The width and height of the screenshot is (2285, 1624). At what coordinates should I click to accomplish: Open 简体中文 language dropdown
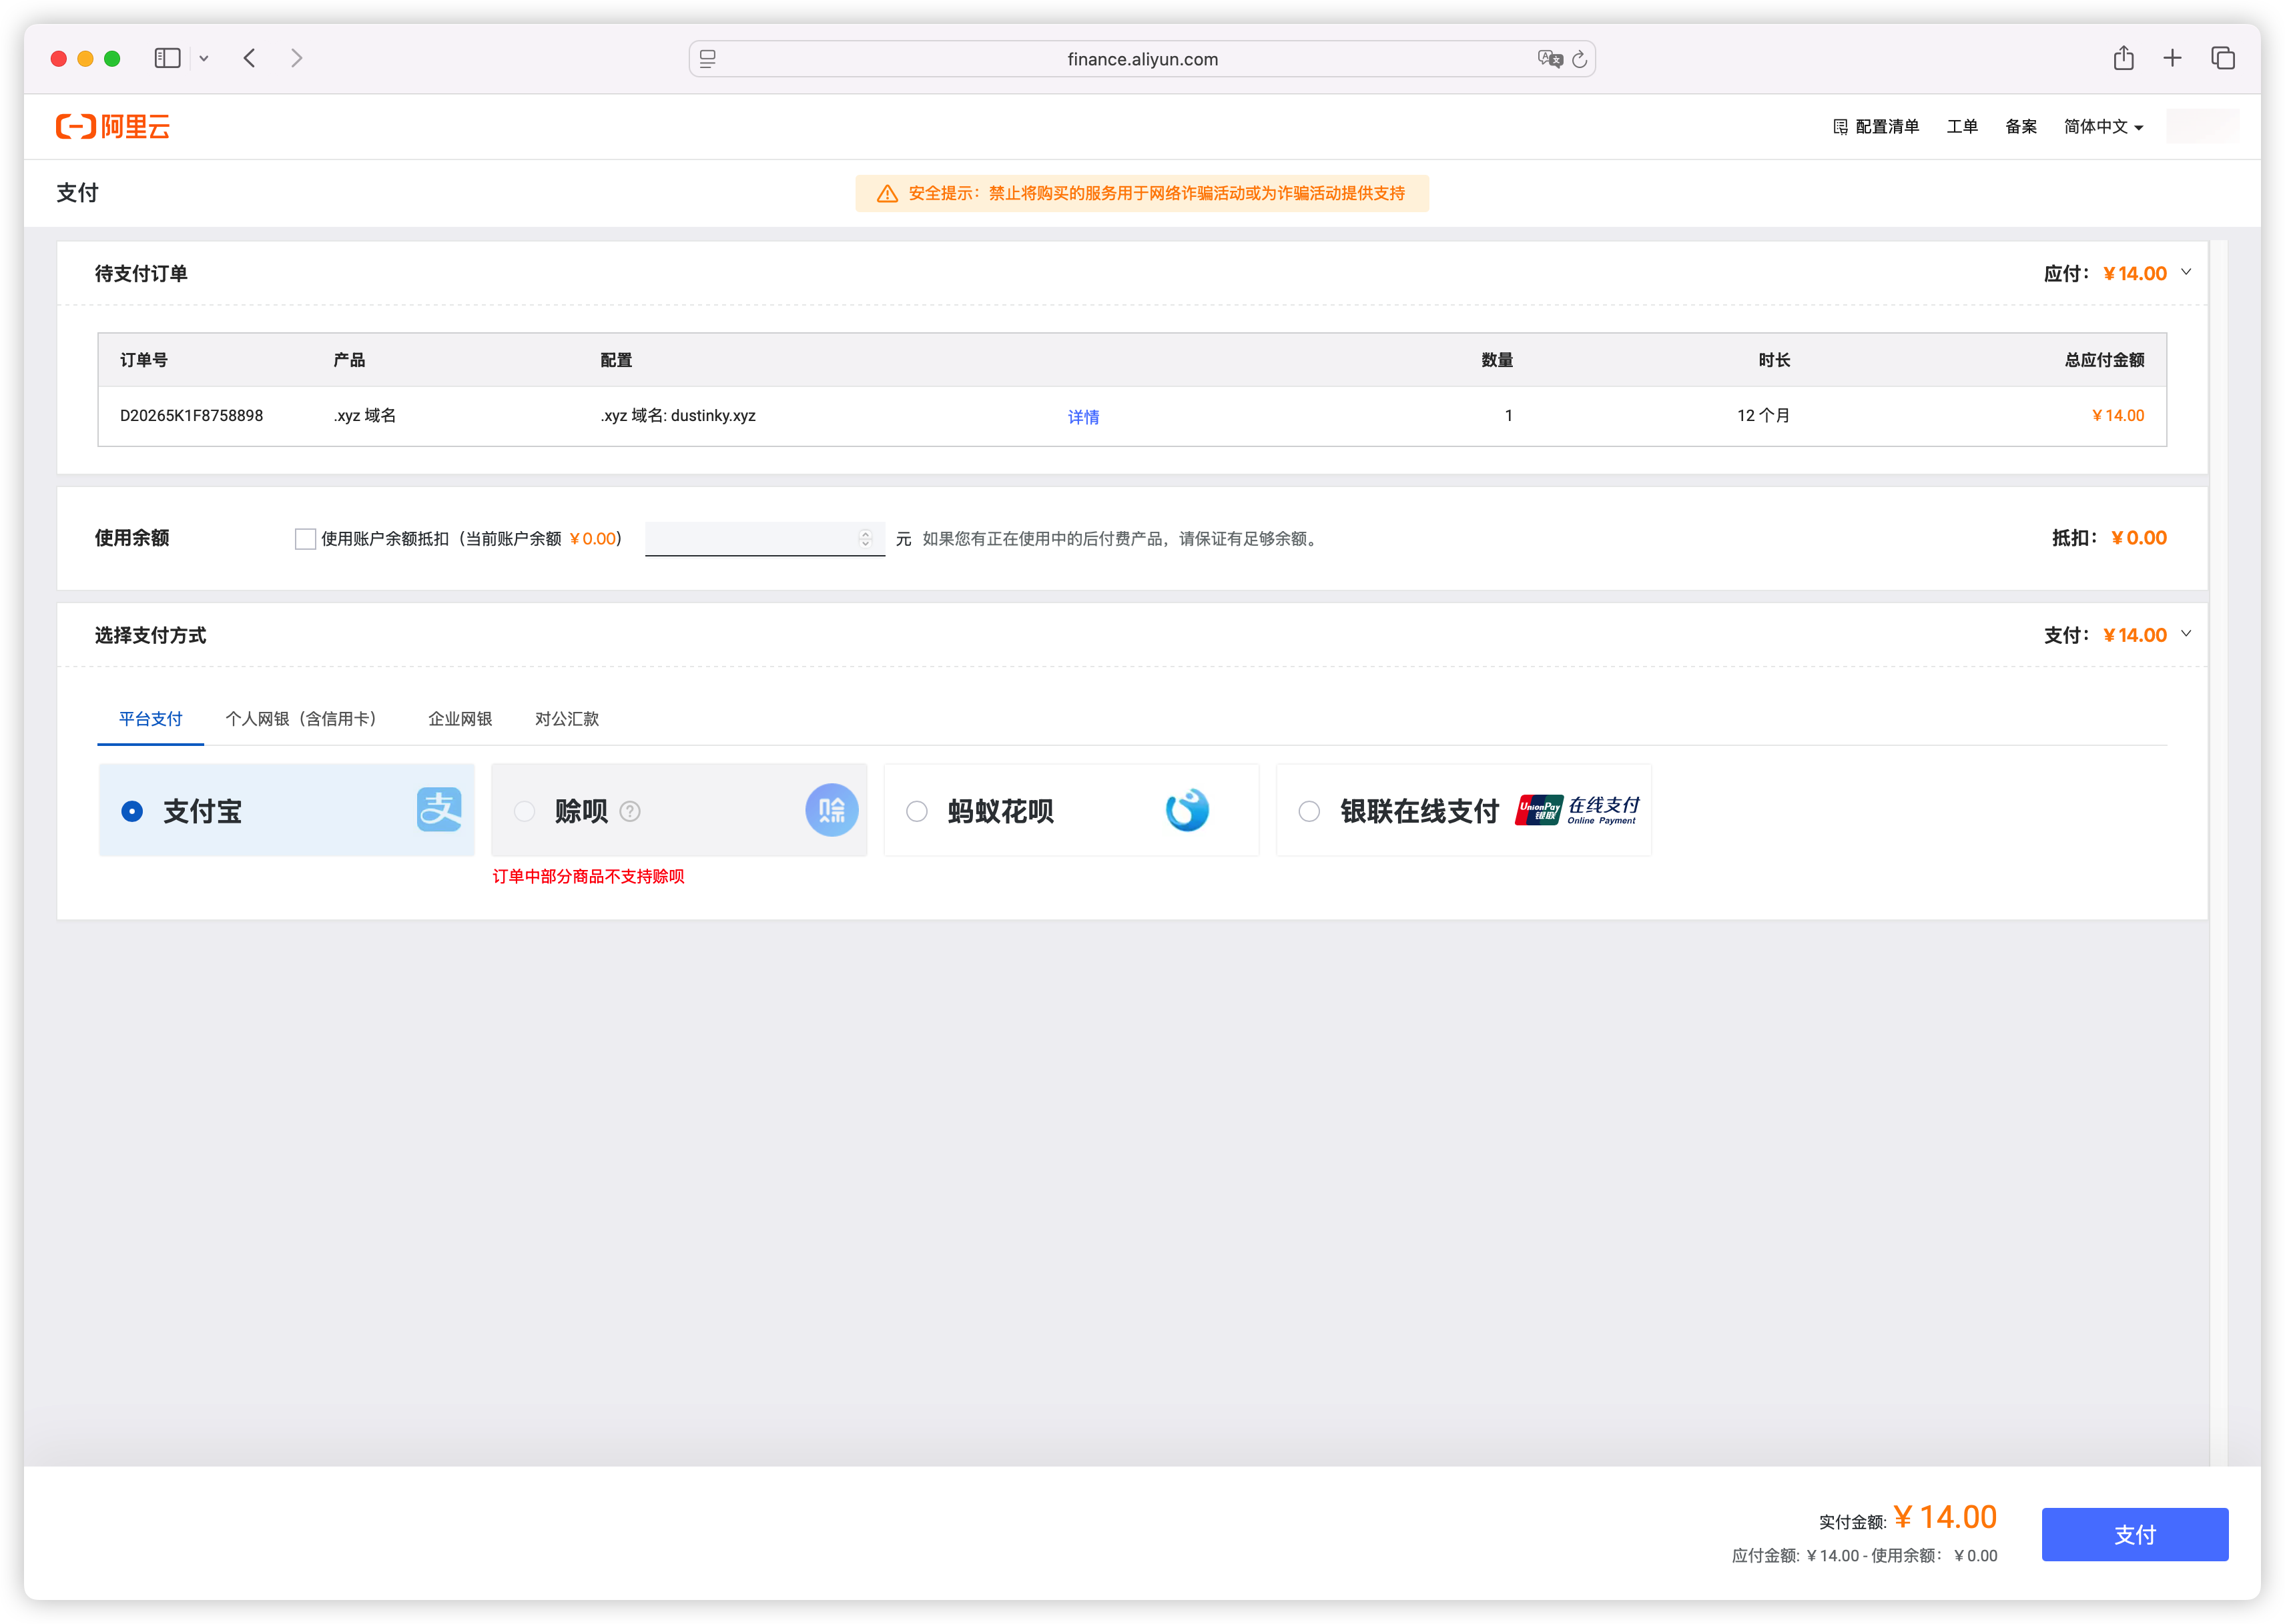2103,126
